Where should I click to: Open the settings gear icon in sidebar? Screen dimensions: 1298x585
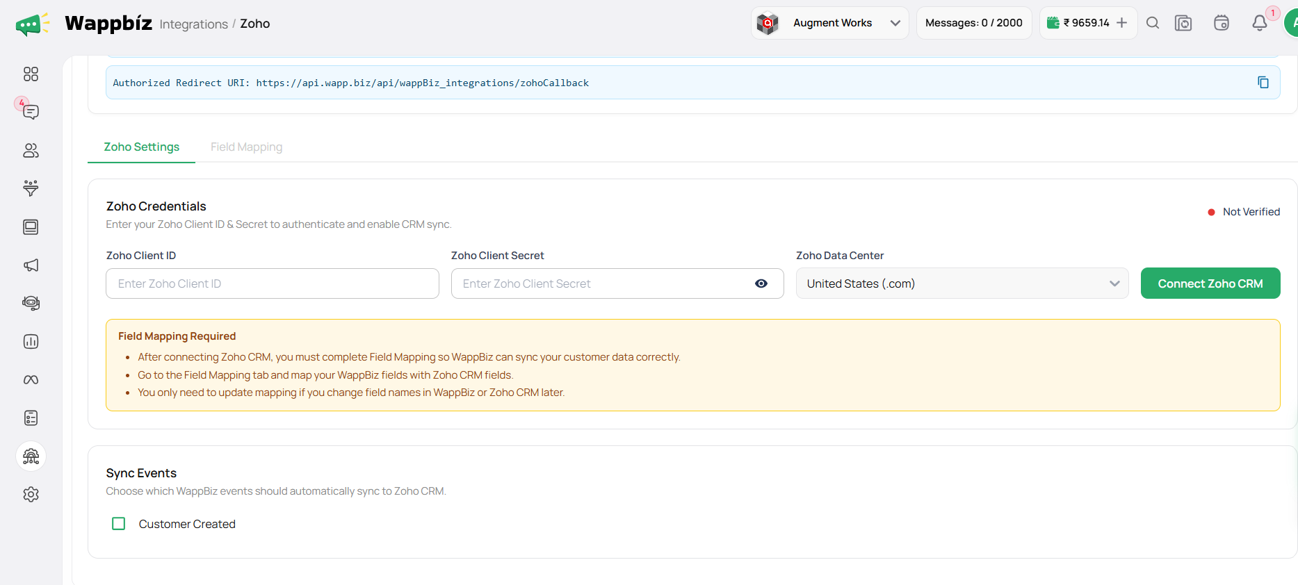31,495
